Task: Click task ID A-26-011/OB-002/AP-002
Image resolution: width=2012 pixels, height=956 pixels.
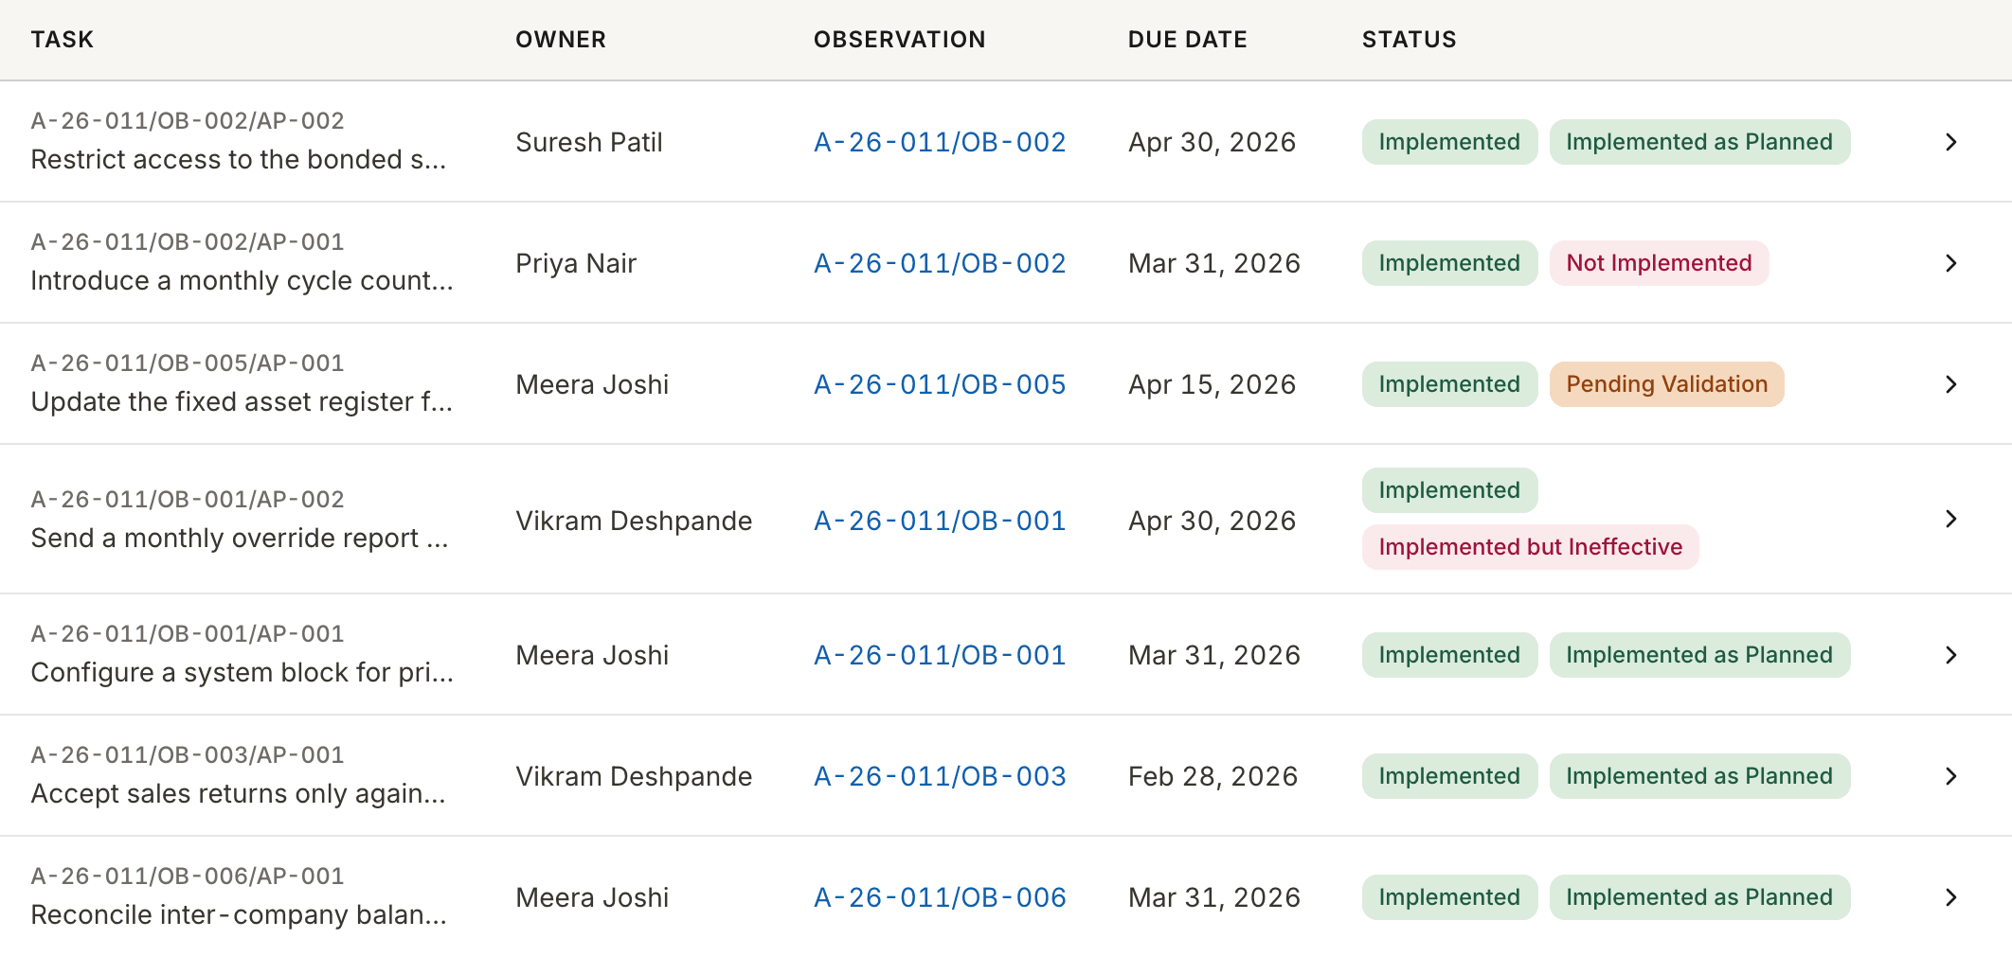Action: click(x=188, y=121)
